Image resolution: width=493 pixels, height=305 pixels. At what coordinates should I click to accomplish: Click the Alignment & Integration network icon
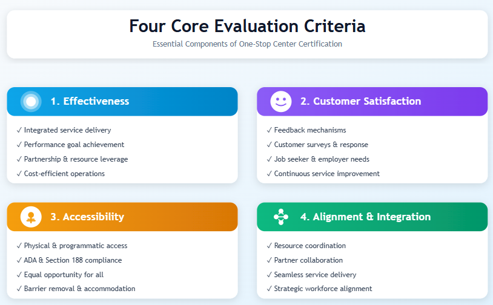tap(281, 217)
